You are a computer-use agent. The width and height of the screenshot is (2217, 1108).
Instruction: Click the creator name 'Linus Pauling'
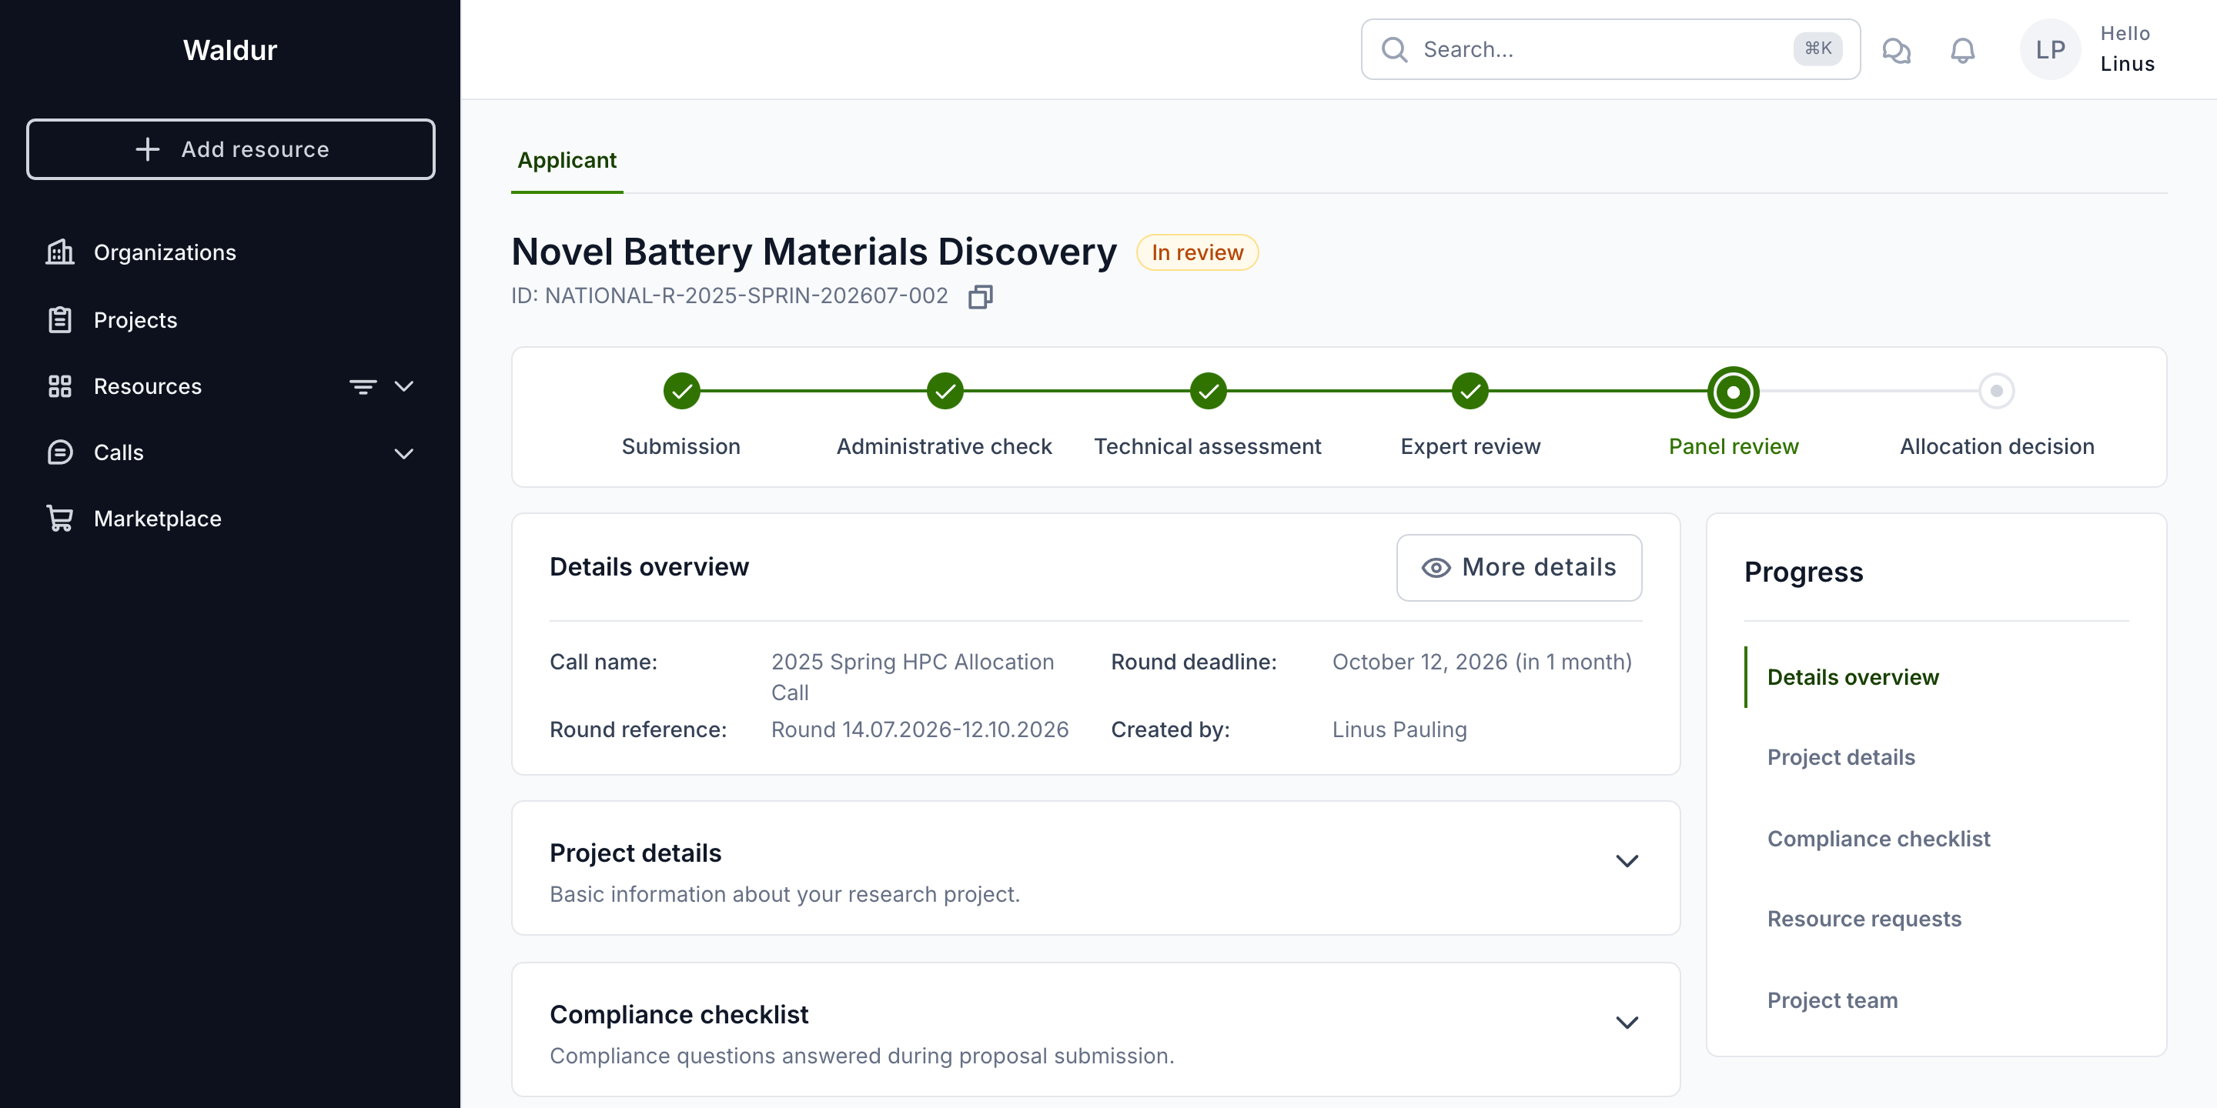point(1399,729)
